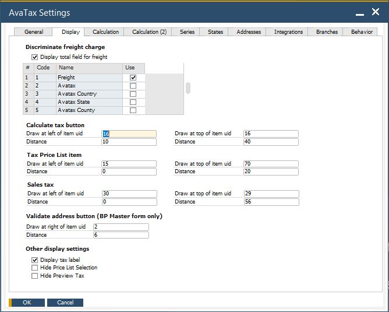The height and width of the screenshot is (312, 389).
Task: Click Tax Price List left Distance field
Action: [129, 171]
